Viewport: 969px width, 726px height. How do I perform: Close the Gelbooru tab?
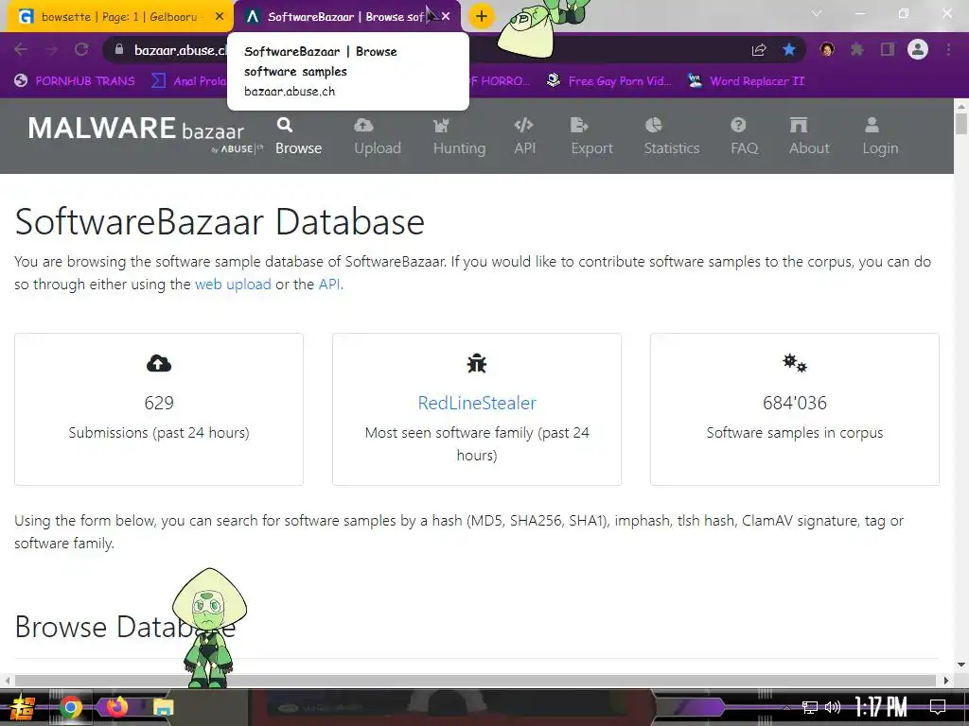pyautogui.click(x=220, y=17)
